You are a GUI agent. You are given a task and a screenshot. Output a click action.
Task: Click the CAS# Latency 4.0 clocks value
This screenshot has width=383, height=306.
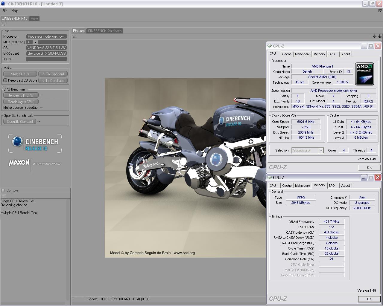point(332,232)
